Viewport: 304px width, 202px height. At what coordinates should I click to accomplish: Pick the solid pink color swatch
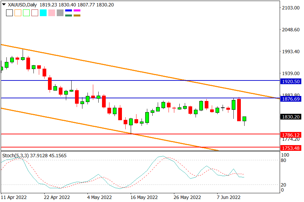(52, 13)
